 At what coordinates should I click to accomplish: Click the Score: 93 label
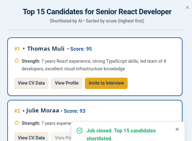click(74, 111)
